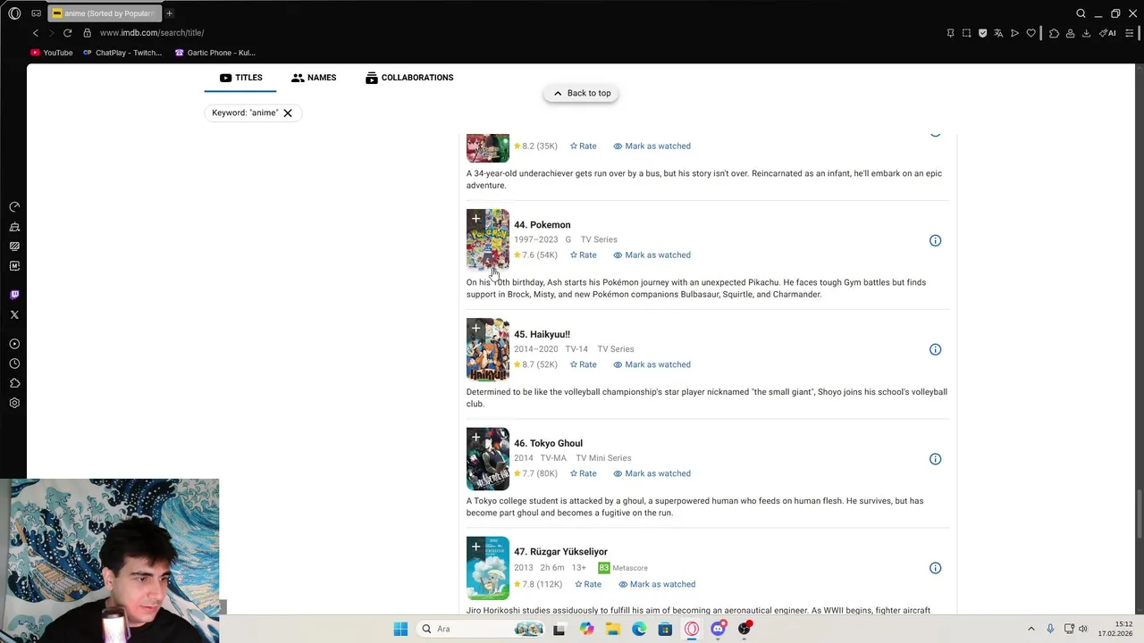Show info for Haikyuu!! title
The height and width of the screenshot is (643, 1144).
935,349
